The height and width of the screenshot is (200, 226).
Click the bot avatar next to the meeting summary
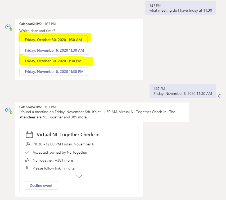[8, 109]
